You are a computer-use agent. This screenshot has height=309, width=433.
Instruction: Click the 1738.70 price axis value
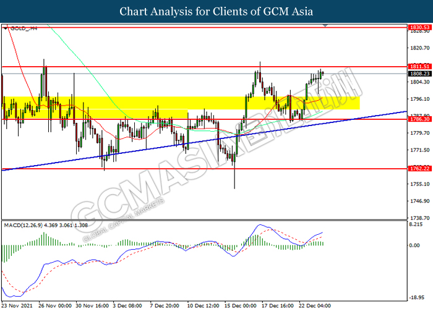420,218
